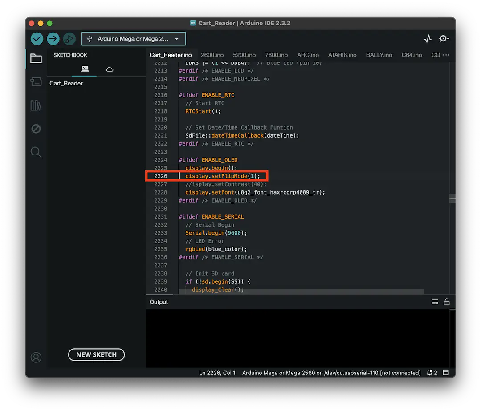This screenshot has height=411, width=481.
Task: Toggle the output autoscroll lock
Action: (x=447, y=301)
